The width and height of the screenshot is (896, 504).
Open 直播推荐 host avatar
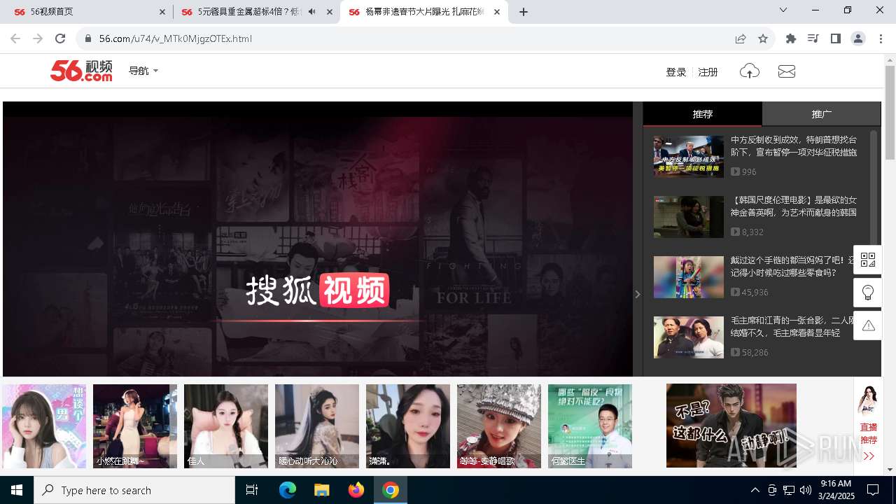(x=869, y=400)
